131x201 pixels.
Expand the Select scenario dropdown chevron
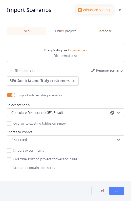coord(118,113)
